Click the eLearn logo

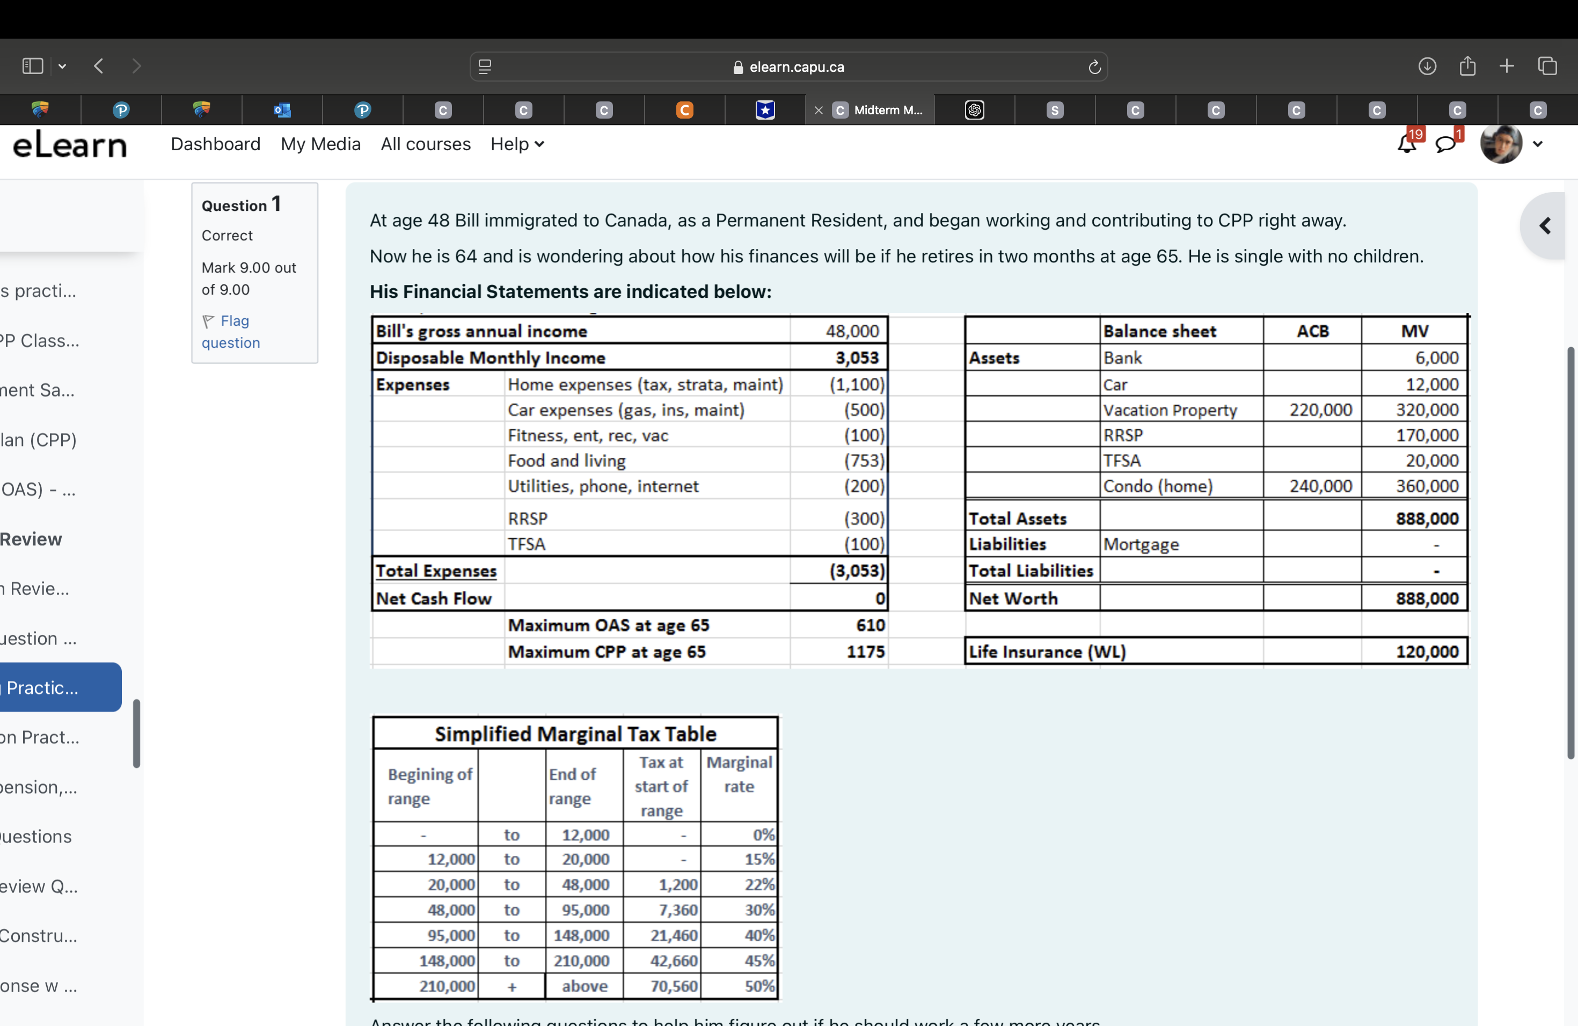coord(70,144)
